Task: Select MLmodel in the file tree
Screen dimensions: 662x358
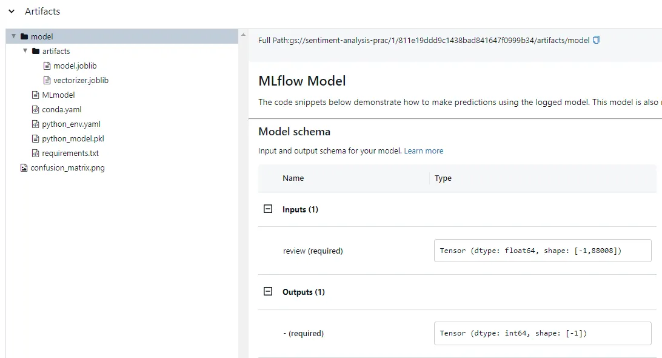Action: pyautogui.click(x=58, y=95)
